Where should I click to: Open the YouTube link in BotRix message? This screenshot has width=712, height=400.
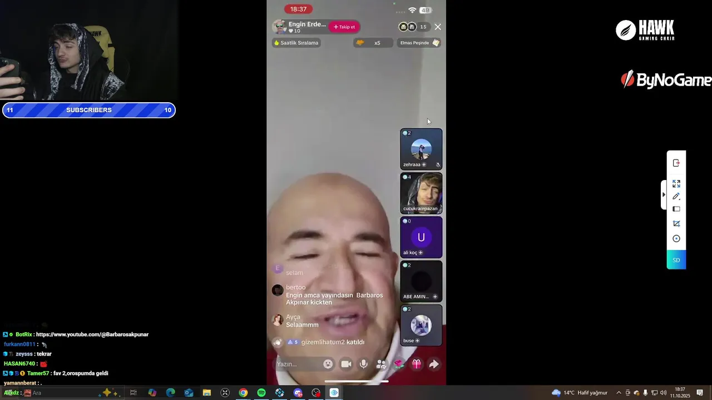[92, 334]
